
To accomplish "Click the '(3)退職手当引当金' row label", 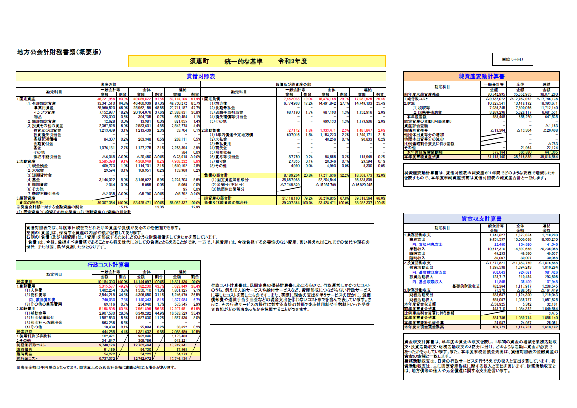I will [x=226, y=112].
